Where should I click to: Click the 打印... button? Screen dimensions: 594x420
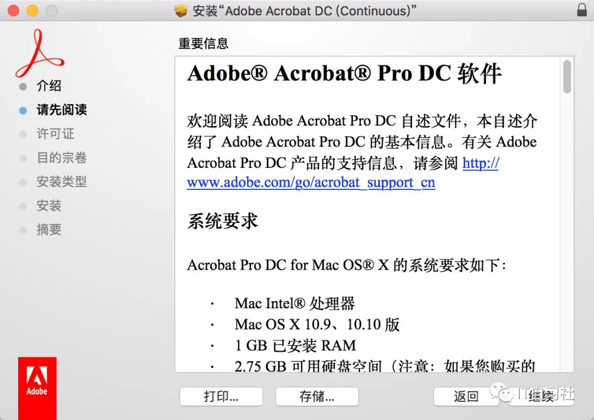(221, 396)
